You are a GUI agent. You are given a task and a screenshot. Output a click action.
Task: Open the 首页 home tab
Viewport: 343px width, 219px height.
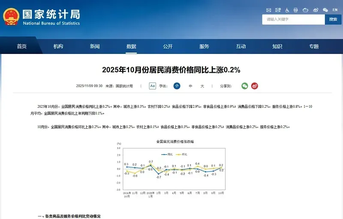click(x=21, y=47)
